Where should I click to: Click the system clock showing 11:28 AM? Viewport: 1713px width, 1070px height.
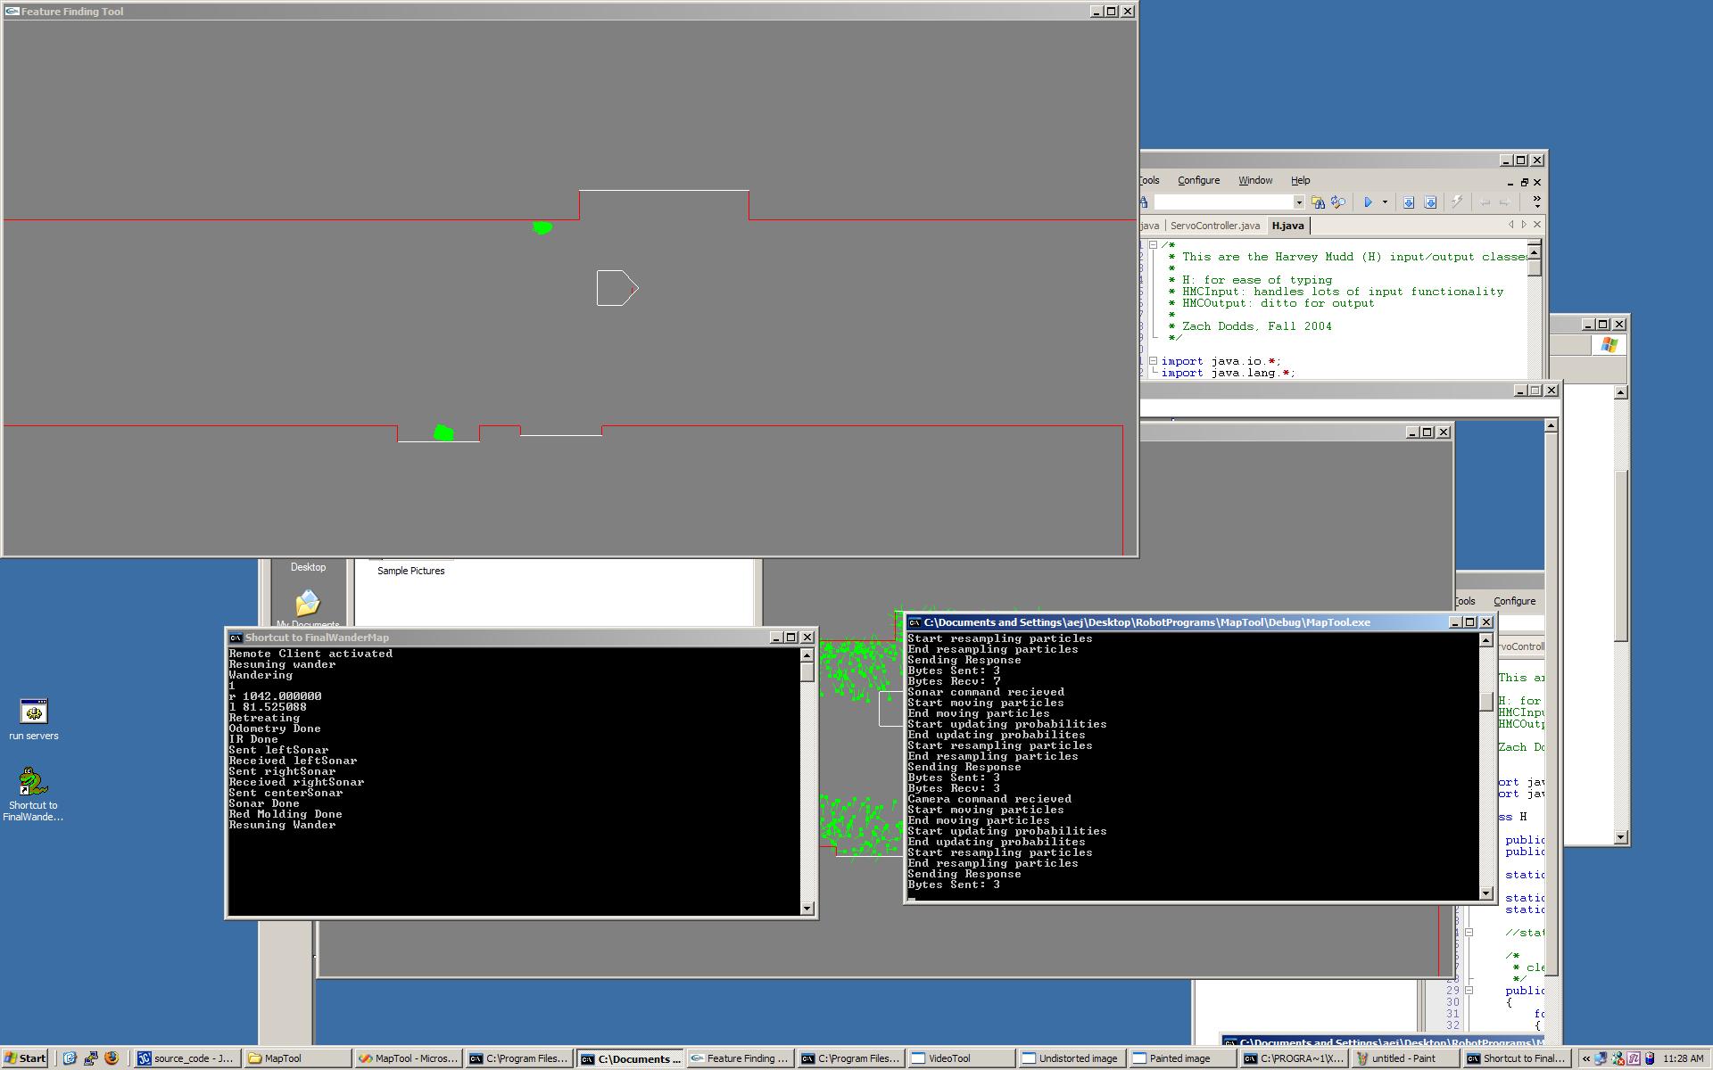coord(1684,1058)
